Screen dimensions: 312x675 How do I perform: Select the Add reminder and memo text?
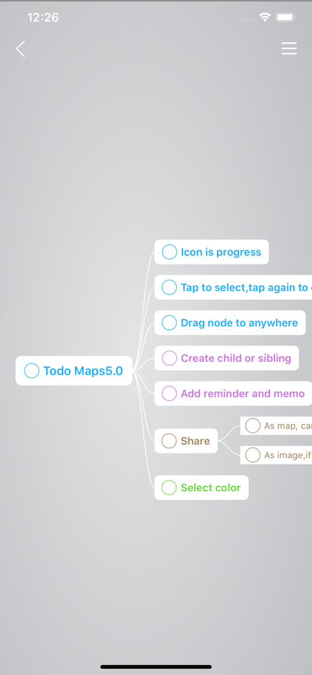(x=242, y=394)
